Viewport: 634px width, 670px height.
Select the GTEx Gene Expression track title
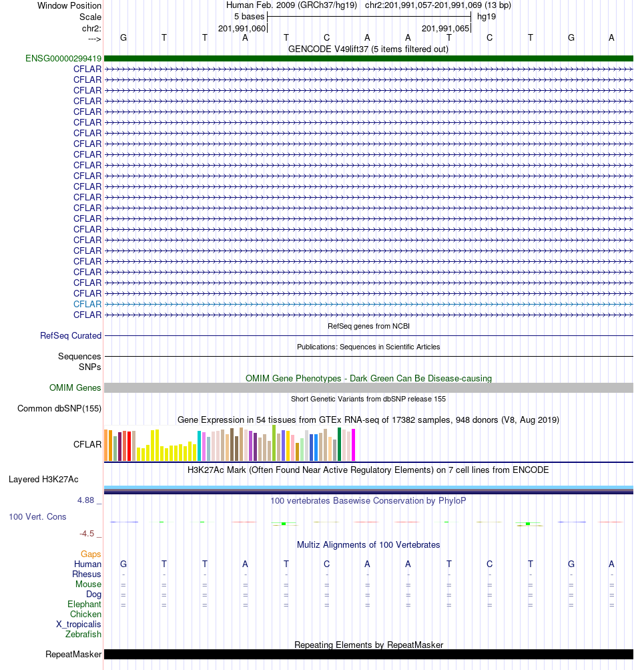(x=368, y=420)
